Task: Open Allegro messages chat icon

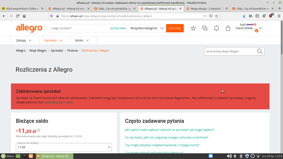Action: [205, 28]
